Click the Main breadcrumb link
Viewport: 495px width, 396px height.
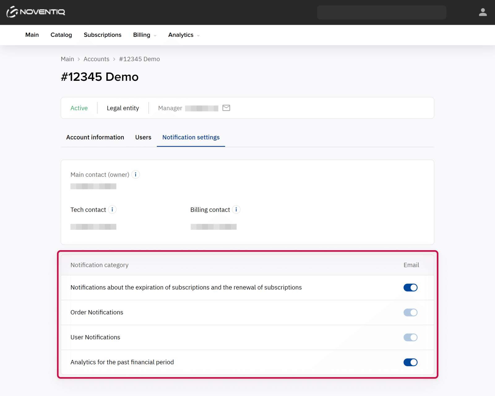pyautogui.click(x=67, y=59)
